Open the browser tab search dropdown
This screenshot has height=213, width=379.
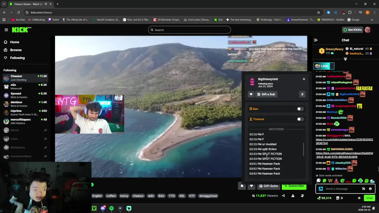pos(4,4)
